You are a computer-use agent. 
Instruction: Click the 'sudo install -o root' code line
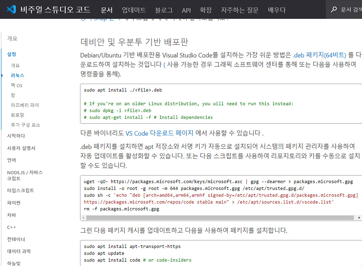pos(194,188)
